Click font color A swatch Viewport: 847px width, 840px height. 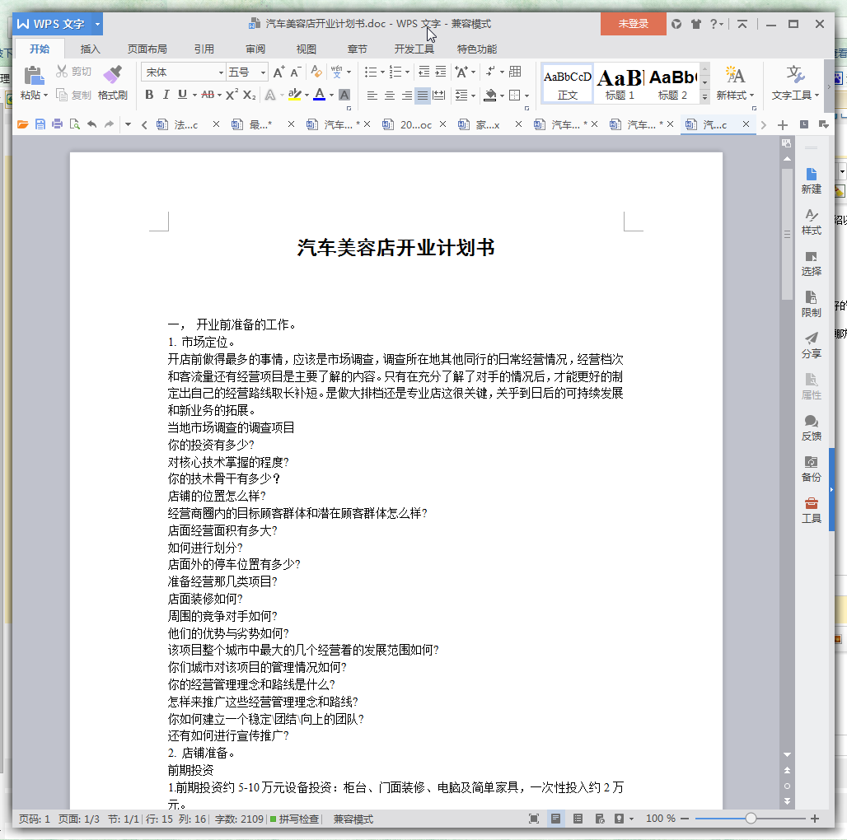tap(320, 95)
